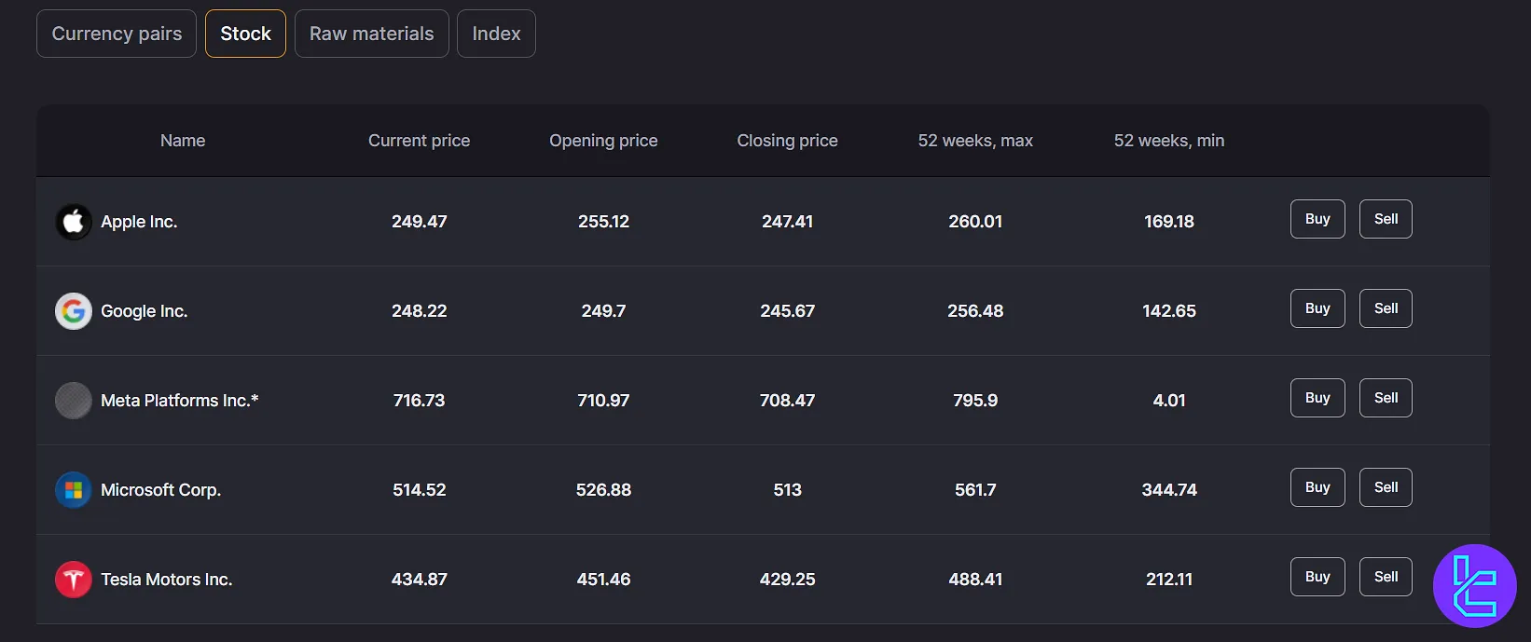Viewport: 1531px width, 642px height.
Task: Switch to the Index tab
Action: click(x=496, y=34)
